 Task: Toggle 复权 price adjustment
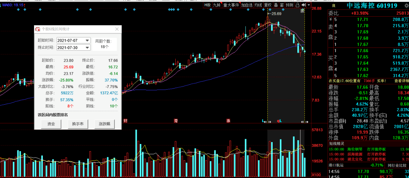268,5
